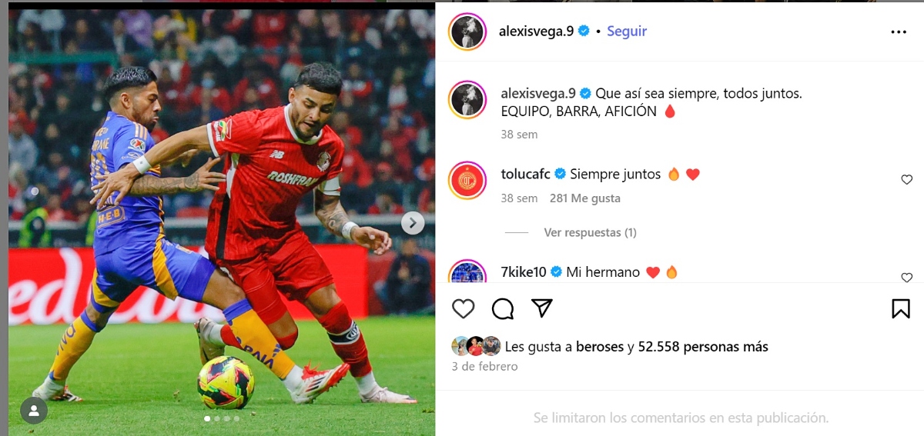View the 52.558 personas más likes list
Image resolution: width=924 pixels, height=436 pixels.
703,347
